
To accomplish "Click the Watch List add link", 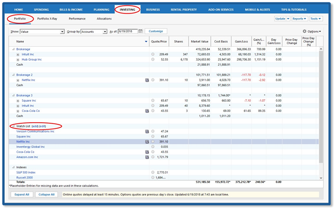I will tap(35, 126).
